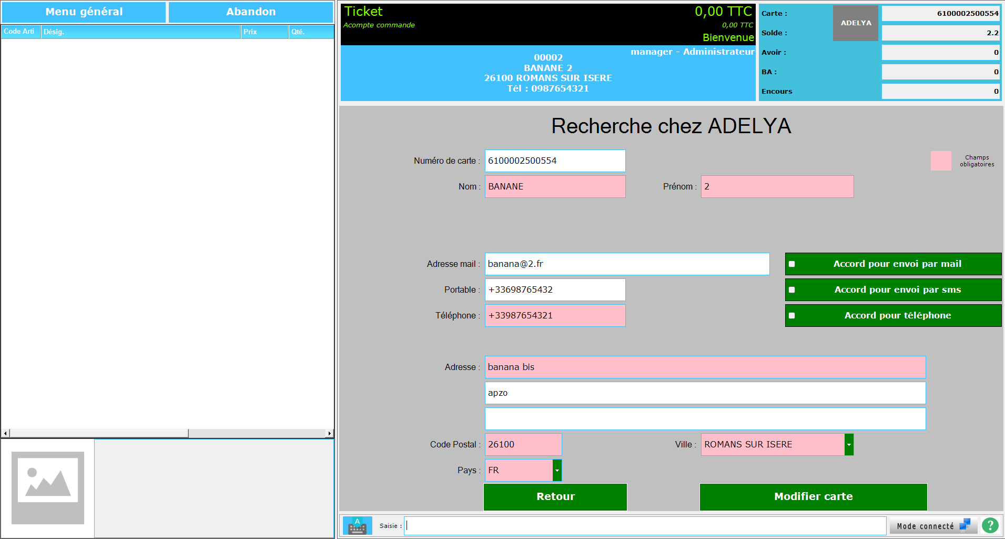Click the Tél : 0987654321 line
The height and width of the screenshot is (539, 1005).
pos(548,88)
